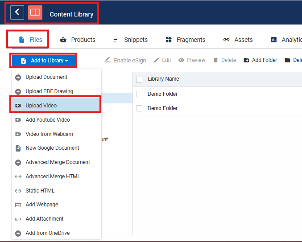Check the second Demo Folder checkbox
302x242 pixels.
pyautogui.click(x=140, y=108)
